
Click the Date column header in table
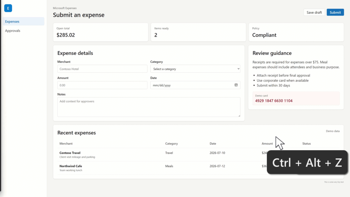click(213, 143)
